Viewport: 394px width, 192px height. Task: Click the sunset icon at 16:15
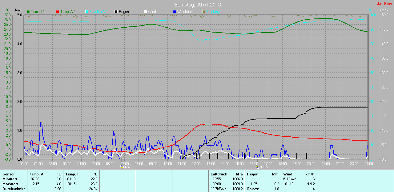point(257,167)
